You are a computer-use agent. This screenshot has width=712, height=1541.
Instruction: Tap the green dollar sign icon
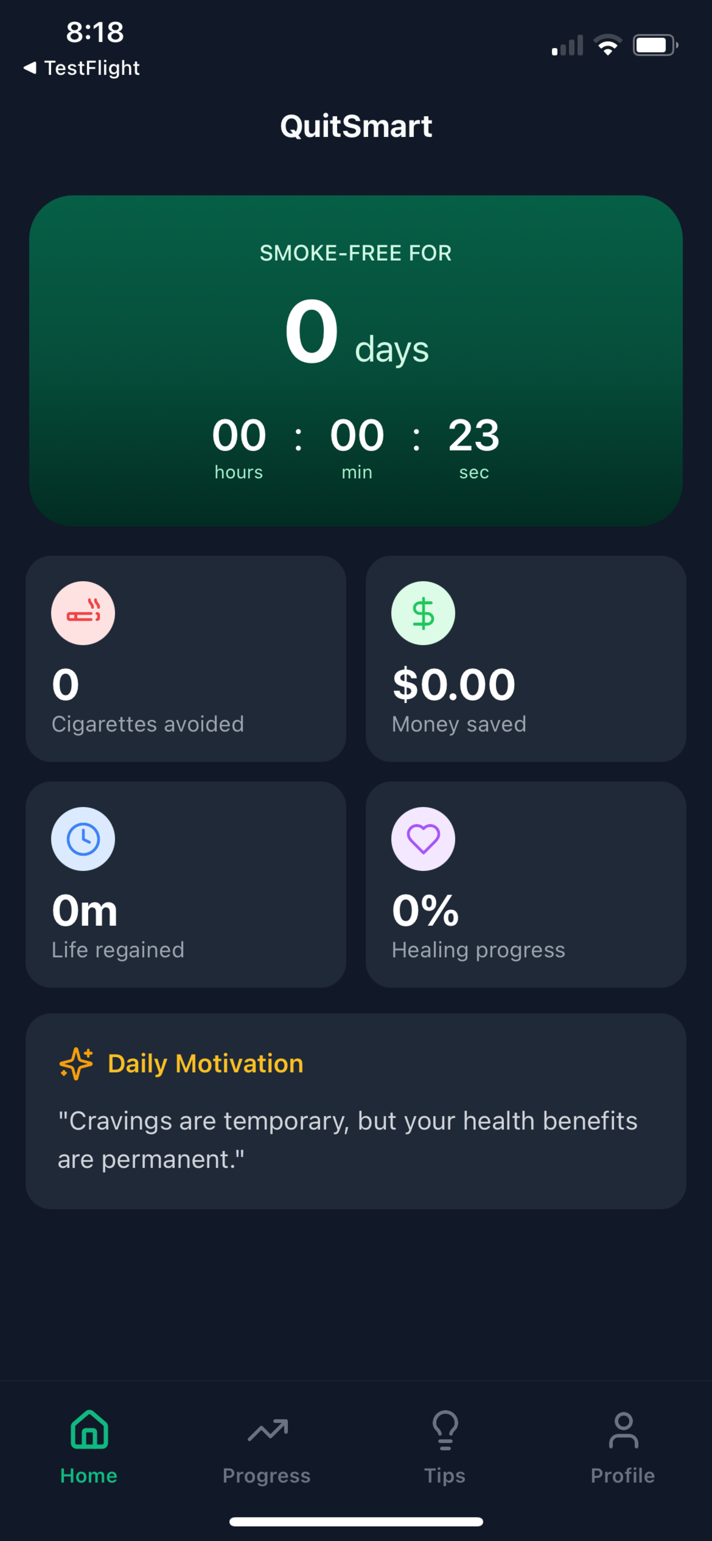pos(423,613)
